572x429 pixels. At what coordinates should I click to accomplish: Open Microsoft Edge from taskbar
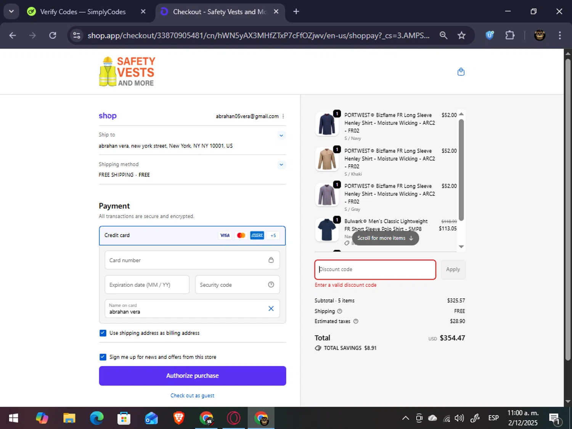96,418
